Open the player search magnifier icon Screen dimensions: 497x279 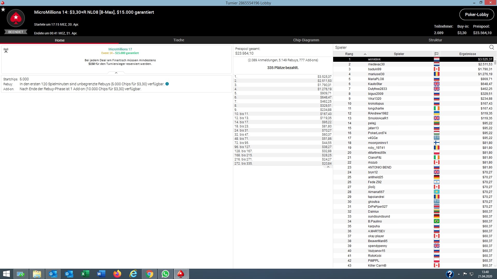492,47
